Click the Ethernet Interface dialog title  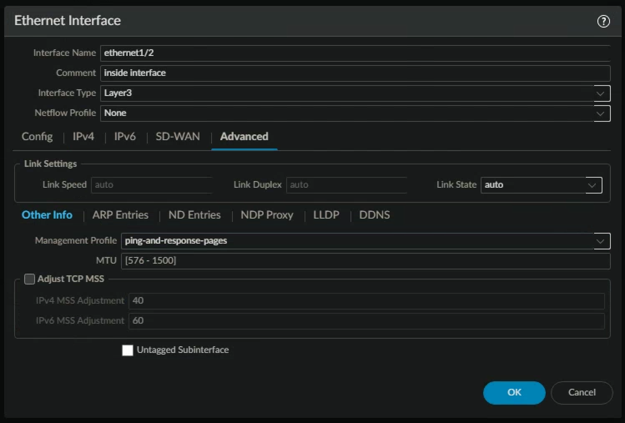(68, 20)
